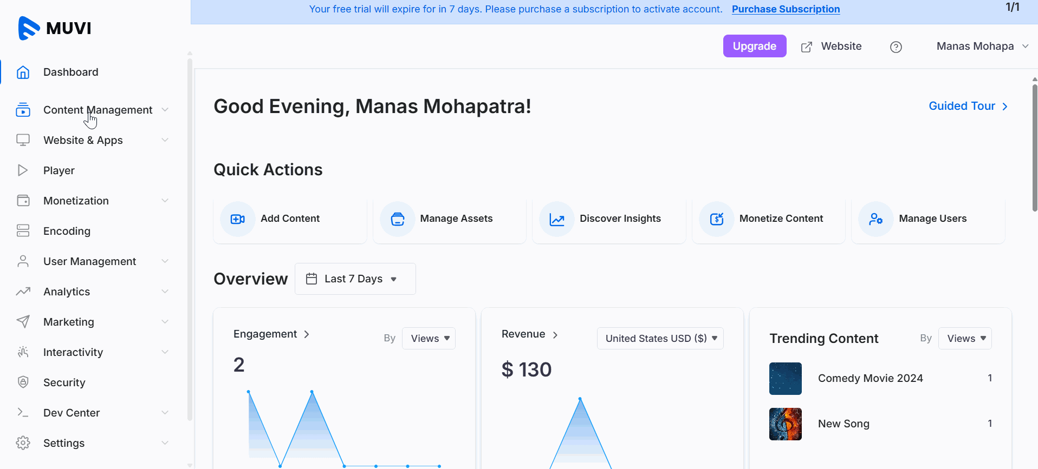Expand the Content Management submenu
1038x469 pixels.
tap(165, 110)
